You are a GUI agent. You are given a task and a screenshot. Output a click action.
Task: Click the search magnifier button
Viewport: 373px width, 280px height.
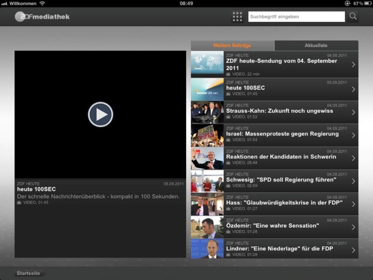pos(353,16)
